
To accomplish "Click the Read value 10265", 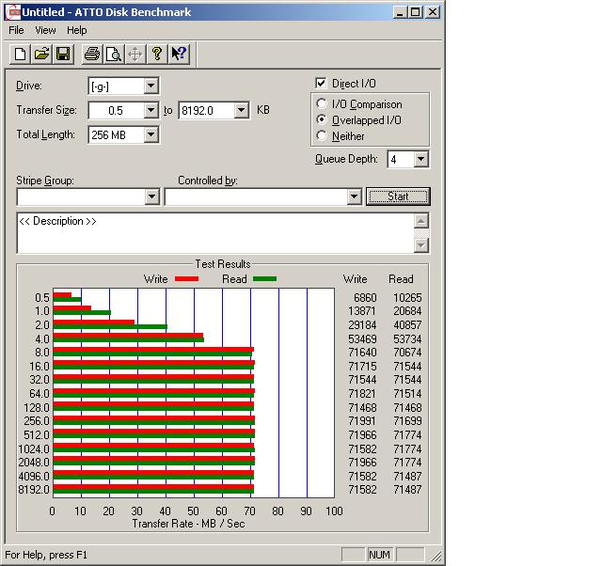I will coord(407,298).
